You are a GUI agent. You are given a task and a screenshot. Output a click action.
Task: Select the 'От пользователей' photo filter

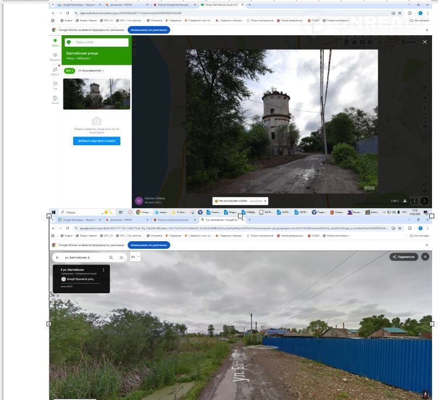click(x=90, y=70)
